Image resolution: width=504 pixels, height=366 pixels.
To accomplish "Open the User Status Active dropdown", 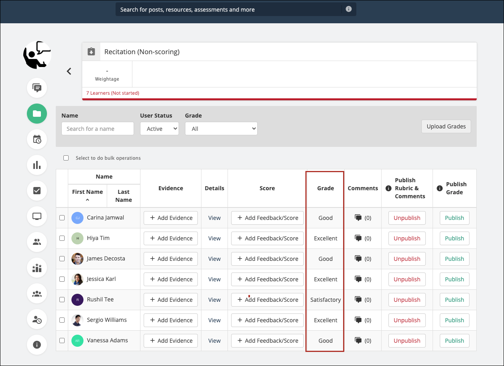I will point(159,129).
